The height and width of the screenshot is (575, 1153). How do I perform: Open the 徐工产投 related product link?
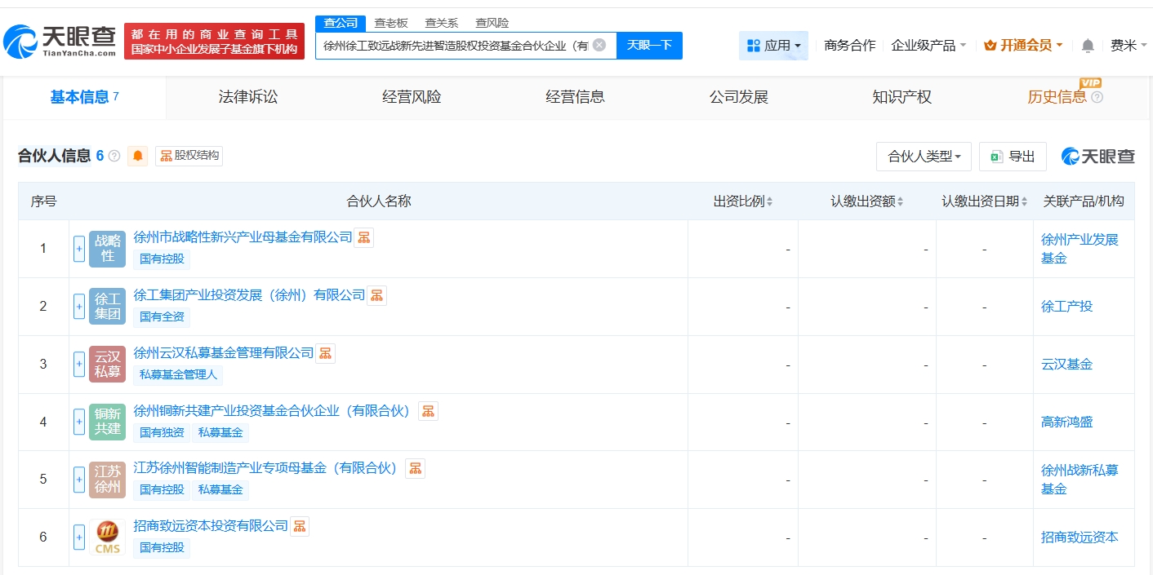pos(1066,307)
